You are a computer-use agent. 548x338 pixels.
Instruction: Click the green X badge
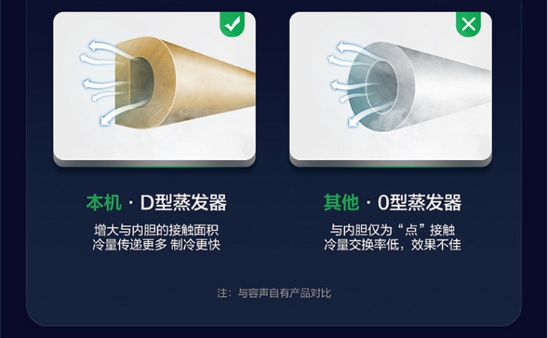tap(468, 24)
